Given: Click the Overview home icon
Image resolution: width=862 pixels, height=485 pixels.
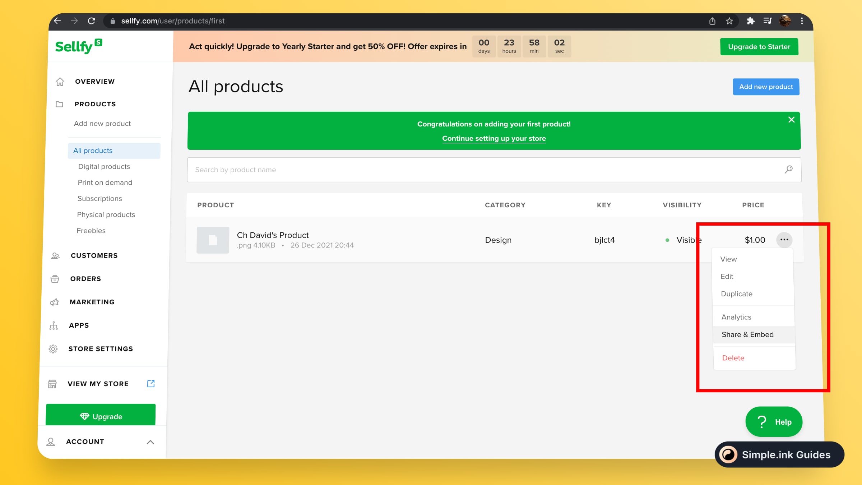Looking at the screenshot, I should pyautogui.click(x=60, y=82).
